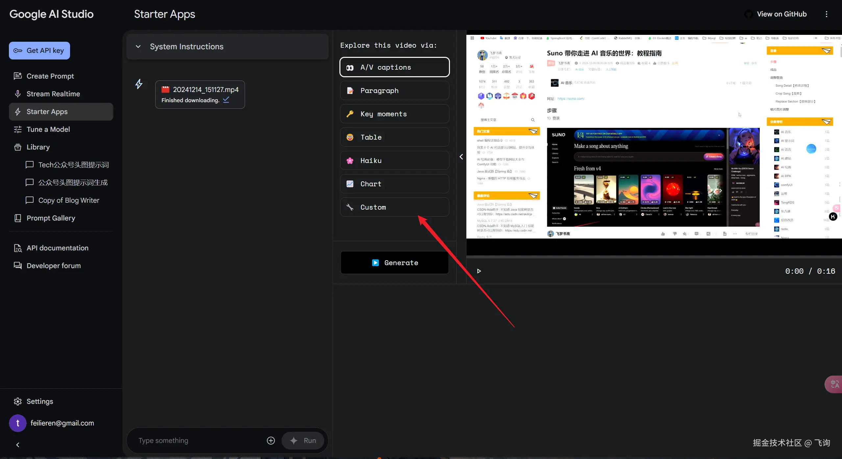
Task: Open the three-dot more menu
Action: point(826,14)
